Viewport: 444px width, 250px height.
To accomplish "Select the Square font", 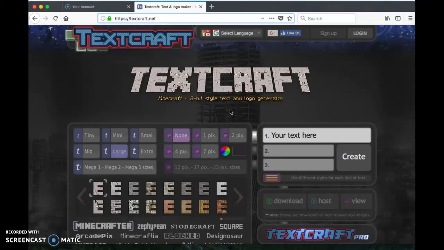I will (x=231, y=226).
